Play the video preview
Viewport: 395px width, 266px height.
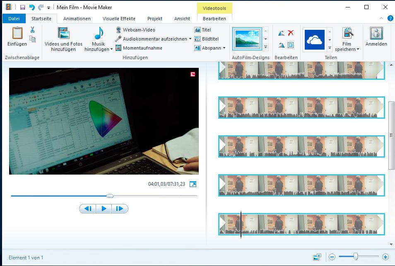104,208
